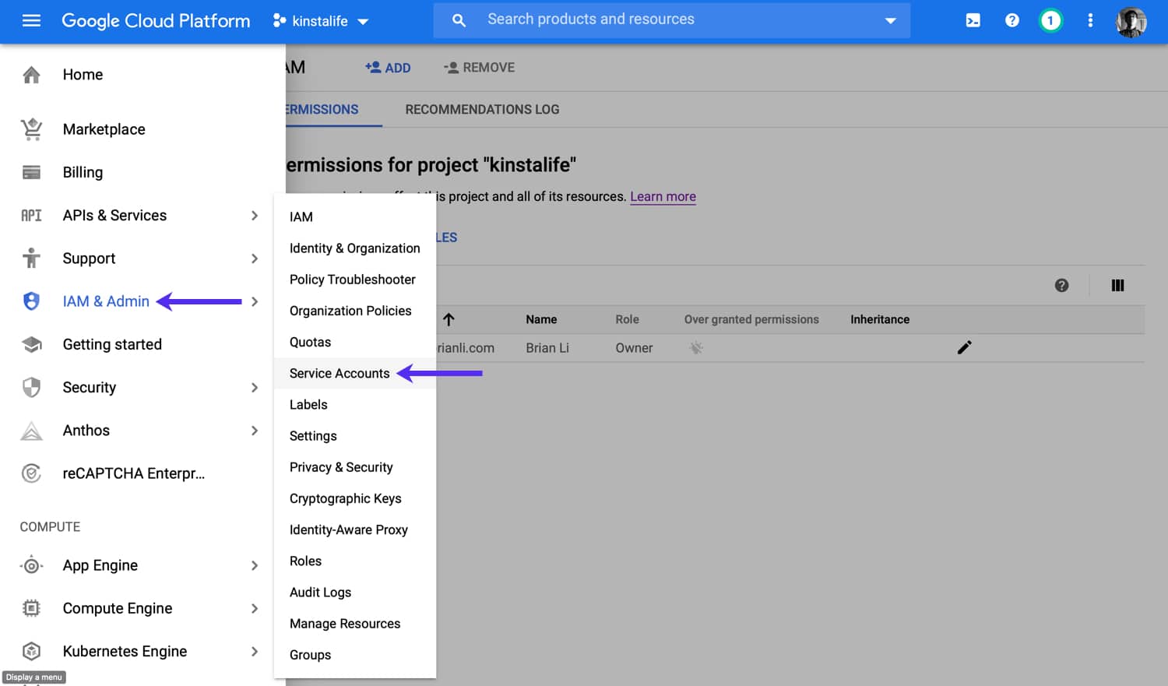Click the Learn more link
This screenshot has height=686, width=1168.
pos(663,196)
